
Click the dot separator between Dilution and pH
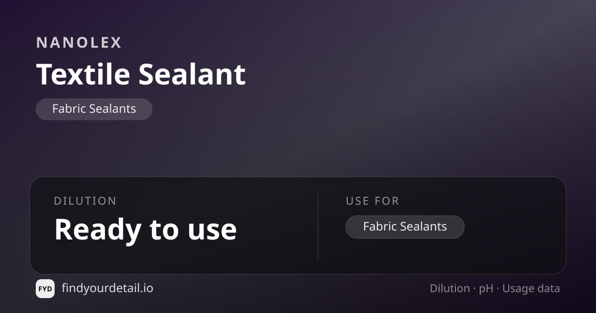point(475,289)
